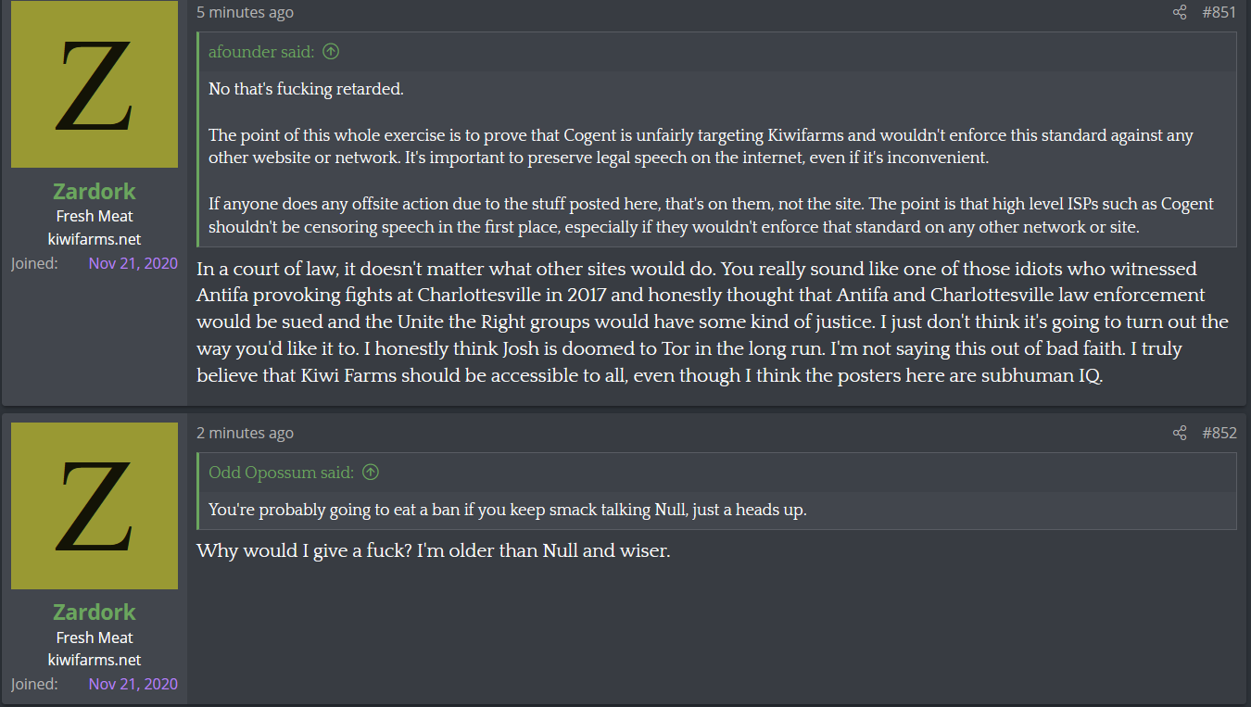The image size is (1251, 707).
Task: Click "Nov 21, 2020" join date in first post
Action: pos(133,263)
